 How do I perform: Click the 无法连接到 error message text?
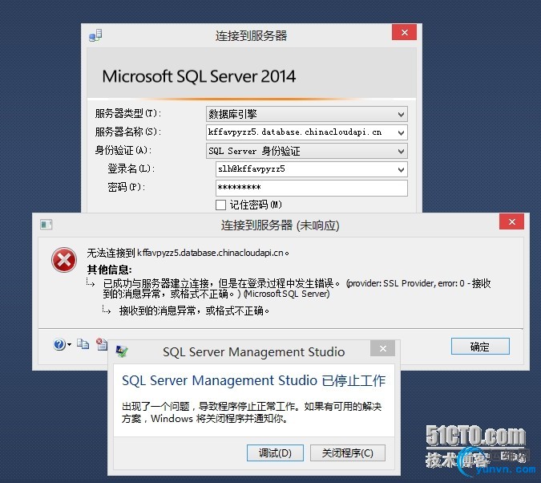pyautogui.click(x=188, y=253)
